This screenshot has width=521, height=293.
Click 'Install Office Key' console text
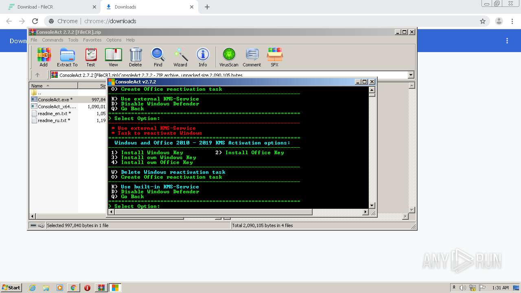254,153
